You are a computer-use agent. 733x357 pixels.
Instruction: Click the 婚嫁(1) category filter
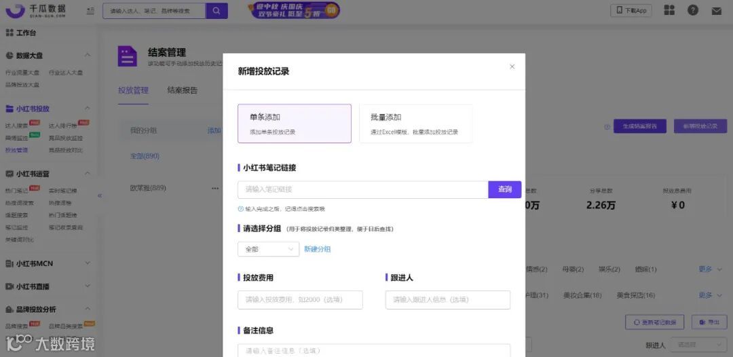[x=646, y=269]
